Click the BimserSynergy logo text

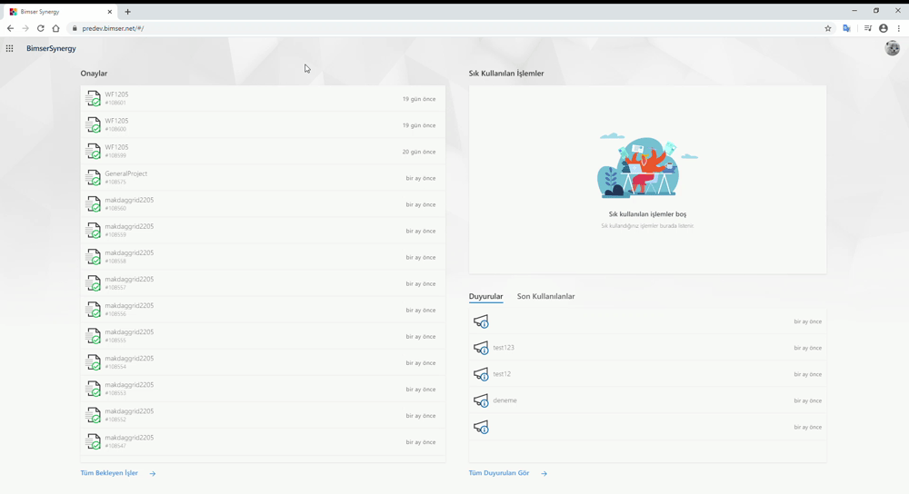[x=51, y=48]
